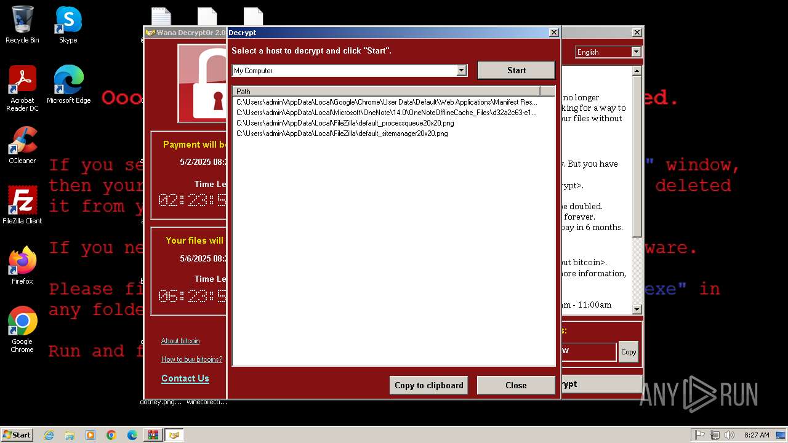Close the Decrypt dialog via title X
The height and width of the screenshot is (443, 788).
pos(553,33)
